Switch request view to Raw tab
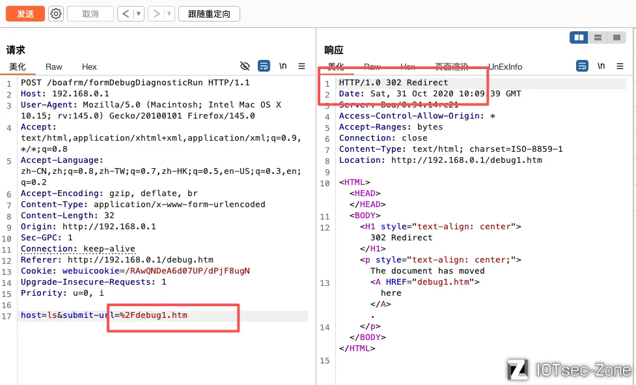 [x=54, y=66]
